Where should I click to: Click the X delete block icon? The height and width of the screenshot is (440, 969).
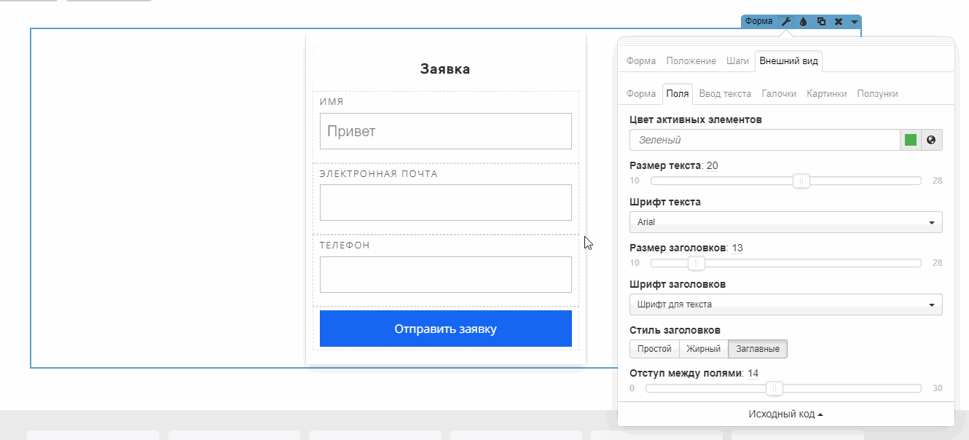(839, 22)
